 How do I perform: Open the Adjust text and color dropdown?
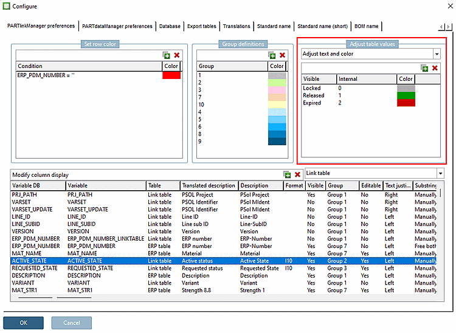[436, 54]
